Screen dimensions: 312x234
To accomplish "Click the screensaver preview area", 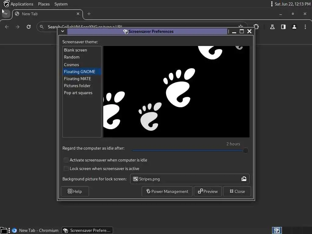I will tap(176, 92).
